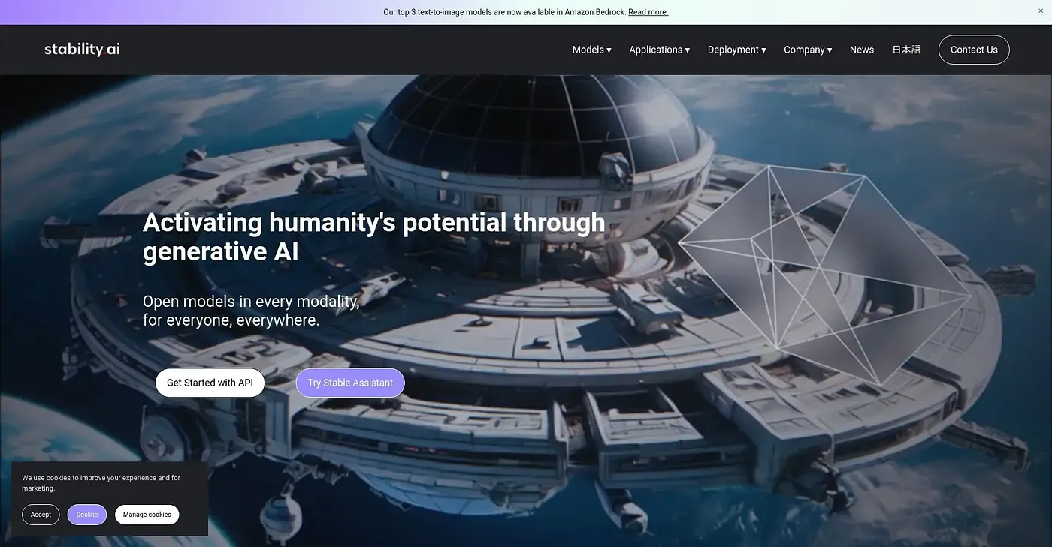Click the stability ai logo
The height and width of the screenshot is (547, 1052).
82,50
